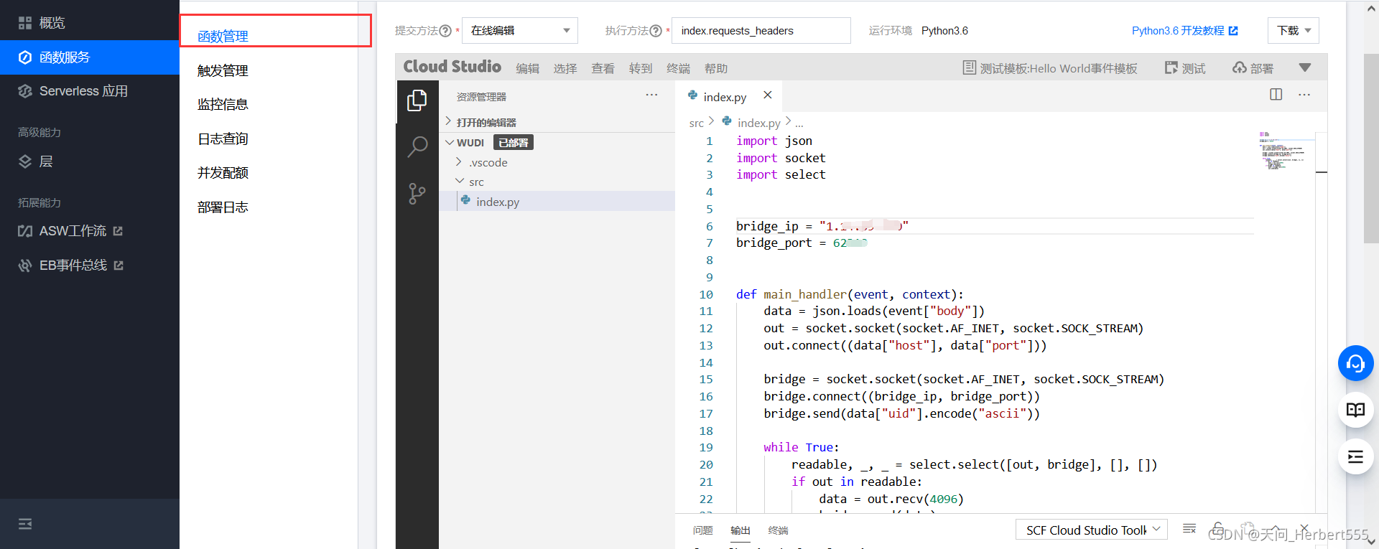The width and height of the screenshot is (1379, 549).
Task: Open the 转到 menu in Cloud Studio
Action: [641, 69]
